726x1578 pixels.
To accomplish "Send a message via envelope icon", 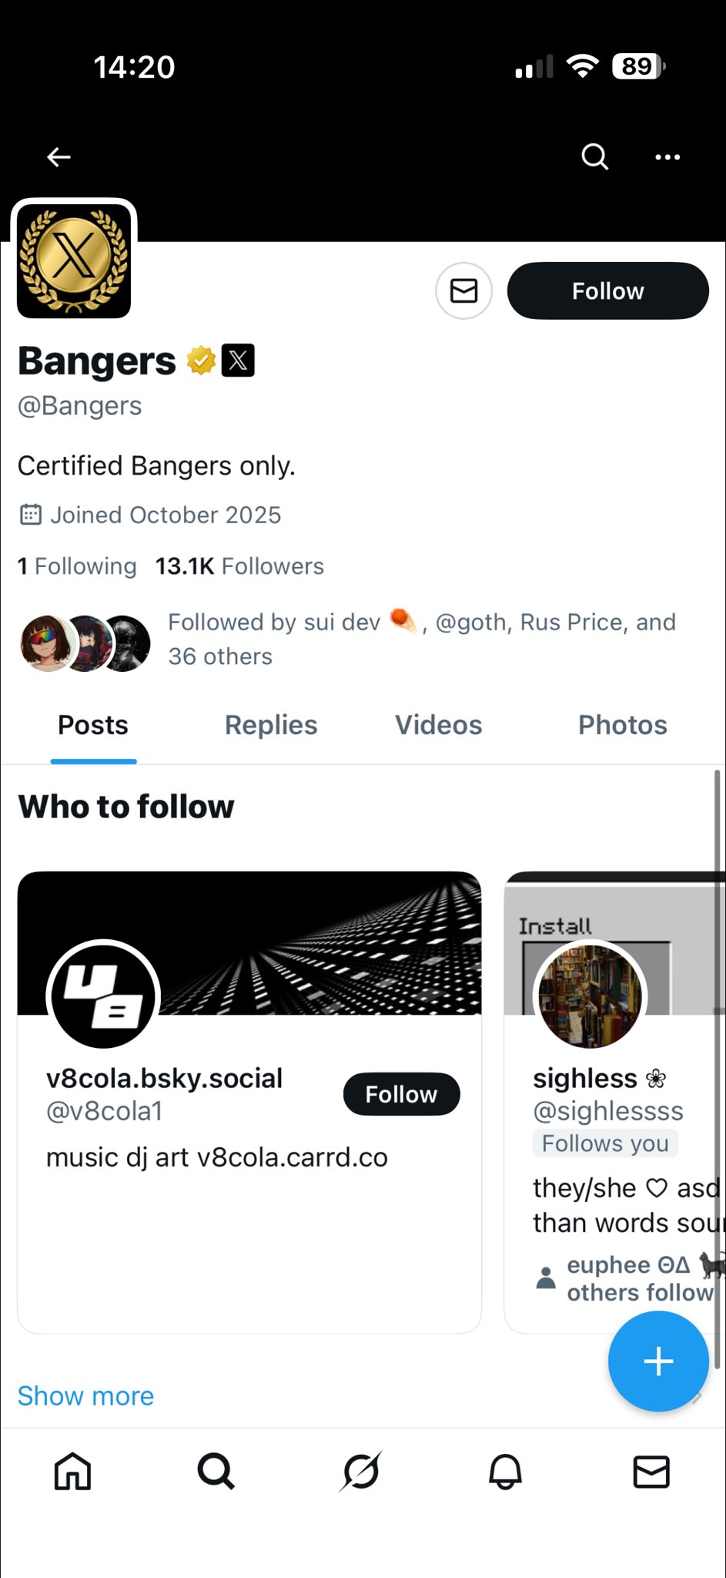I will (463, 291).
